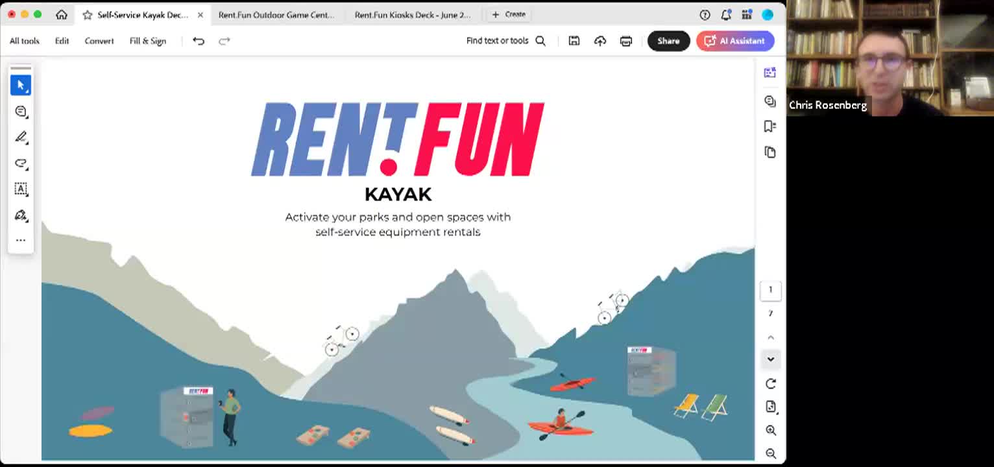Click the Zoom out magnifier
This screenshot has height=467, width=994.
tap(771, 453)
